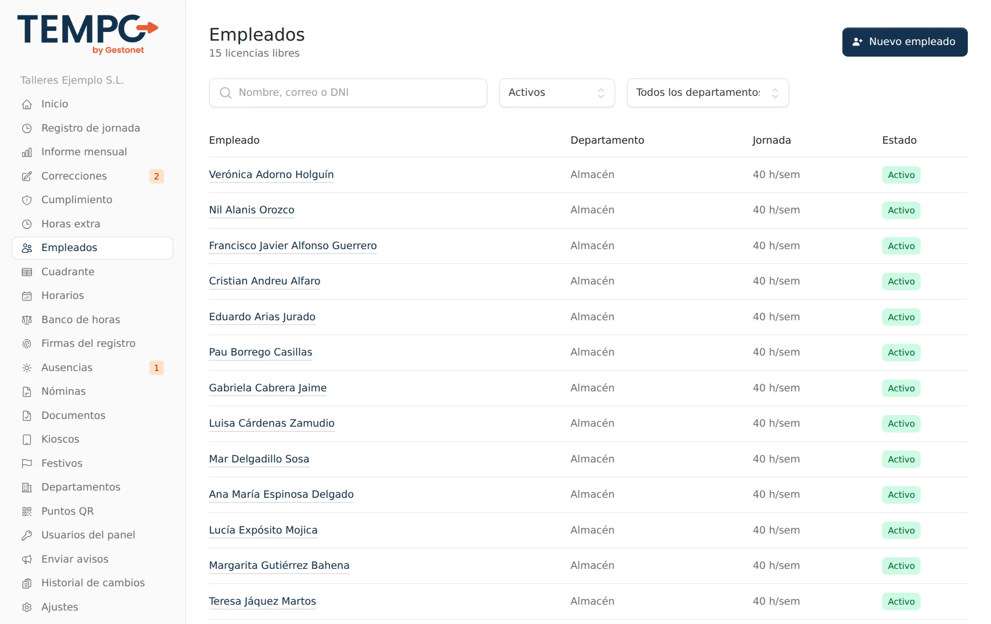991x624 pixels.
Task: Click the Inicio house icon
Action: (x=27, y=104)
